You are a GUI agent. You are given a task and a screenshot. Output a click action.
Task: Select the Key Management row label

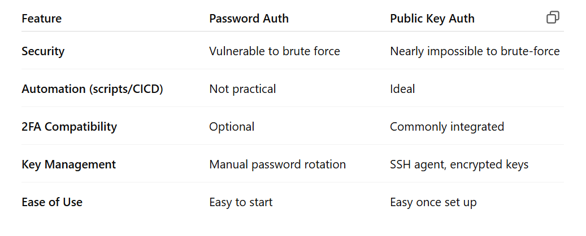68,164
